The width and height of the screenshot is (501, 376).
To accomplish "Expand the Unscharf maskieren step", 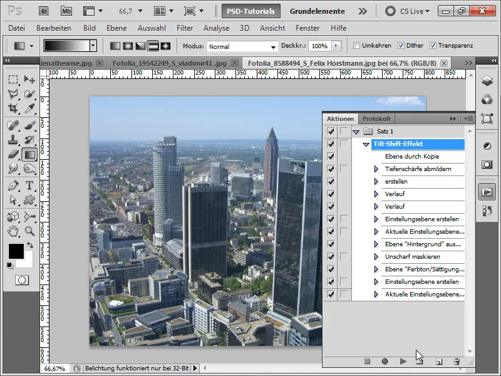I will [x=376, y=257].
